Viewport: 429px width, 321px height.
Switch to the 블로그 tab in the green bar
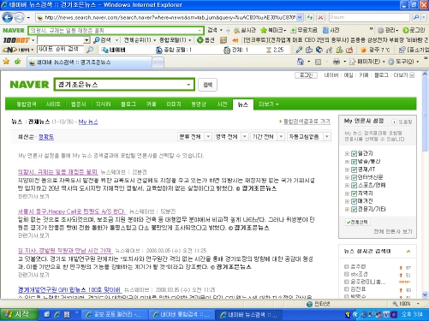128,104
